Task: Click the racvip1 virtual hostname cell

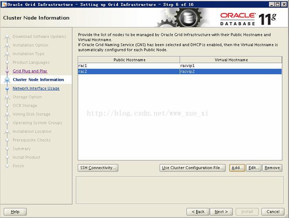Action: 231,66
